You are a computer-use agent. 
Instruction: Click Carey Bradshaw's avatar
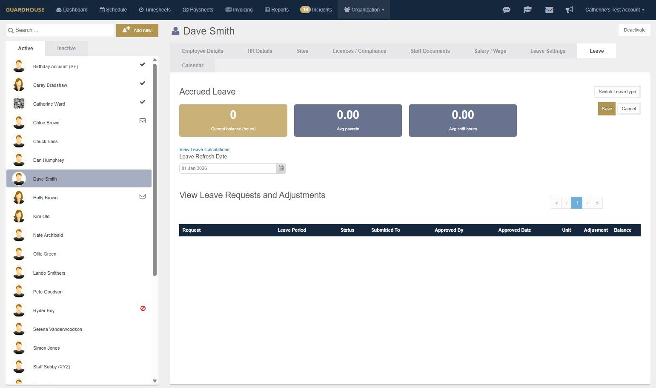(x=19, y=85)
